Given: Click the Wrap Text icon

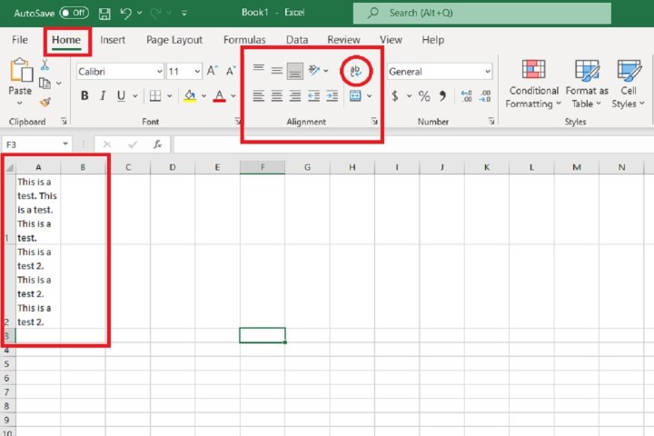Looking at the screenshot, I should 355,71.
